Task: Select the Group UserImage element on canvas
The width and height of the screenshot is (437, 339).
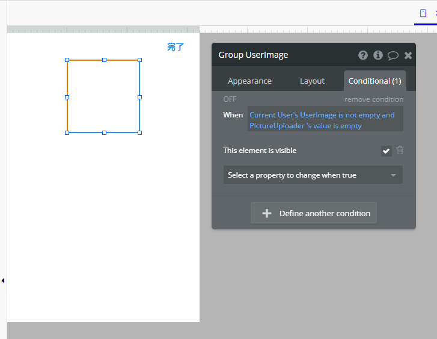Action: click(103, 96)
